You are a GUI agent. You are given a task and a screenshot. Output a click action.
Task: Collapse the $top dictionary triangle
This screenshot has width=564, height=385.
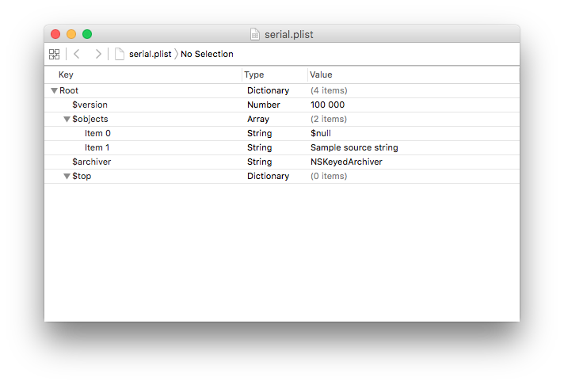point(67,177)
